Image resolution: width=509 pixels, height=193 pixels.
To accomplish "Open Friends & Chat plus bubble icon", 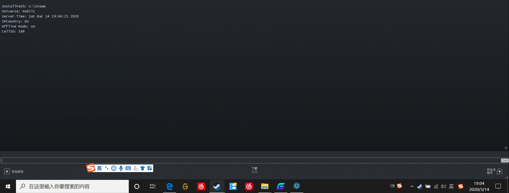I will pyautogui.click(x=499, y=172).
